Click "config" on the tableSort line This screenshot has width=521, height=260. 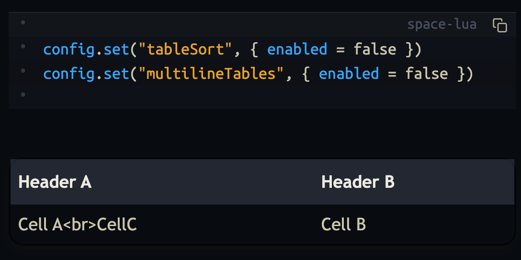pos(68,49)
